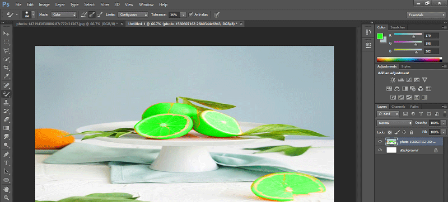This screenshot has width=448, height=202.
Task: Open the History panel icon
Action: [368, 32]
